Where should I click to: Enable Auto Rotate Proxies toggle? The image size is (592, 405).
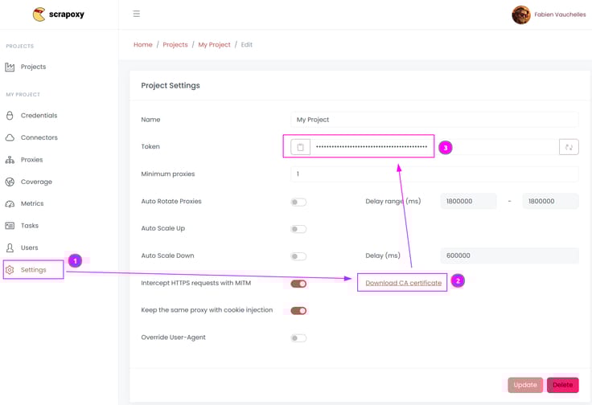[x=298, y=202]
